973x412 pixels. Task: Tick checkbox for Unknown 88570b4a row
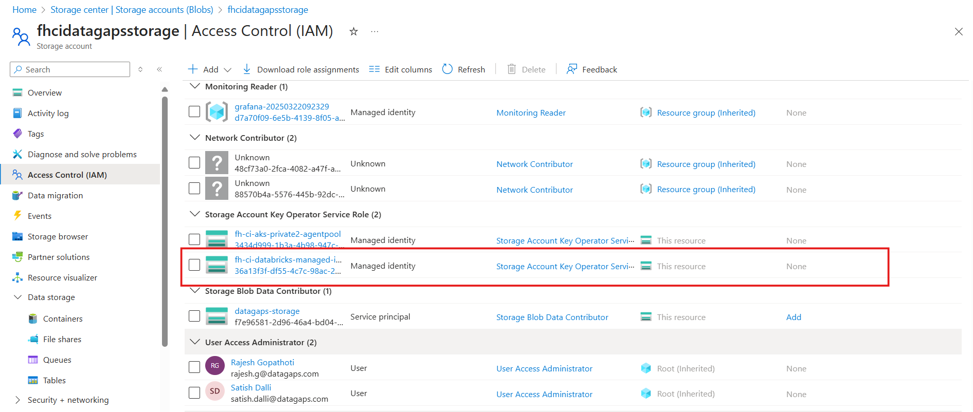[x=194, y=189]
